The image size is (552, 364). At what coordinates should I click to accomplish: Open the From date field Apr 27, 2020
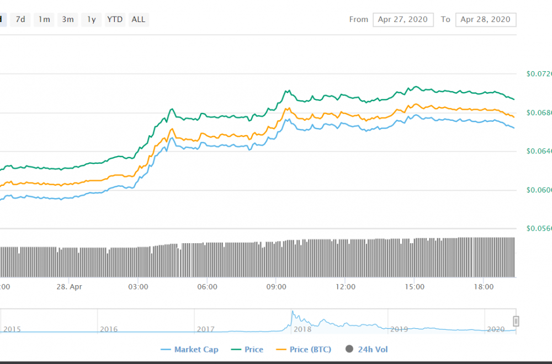[403, 20]
